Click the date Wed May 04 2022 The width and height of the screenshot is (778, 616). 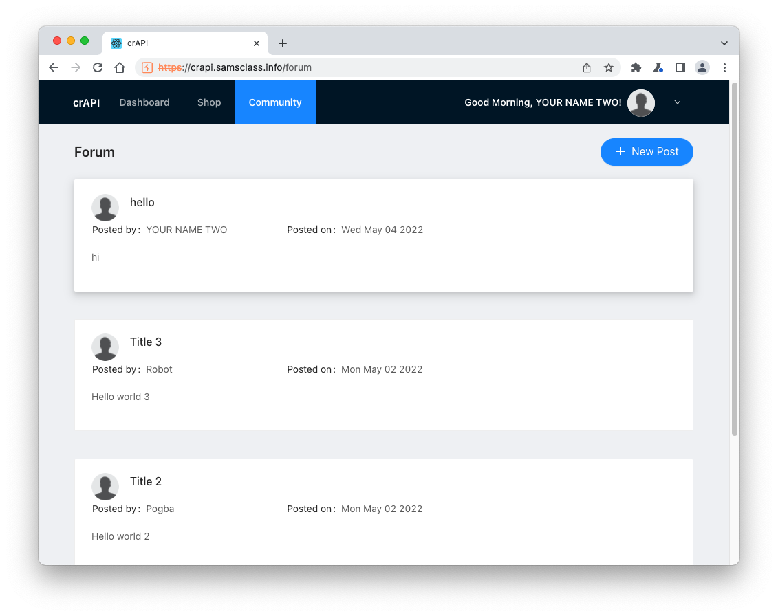[382, 230]
